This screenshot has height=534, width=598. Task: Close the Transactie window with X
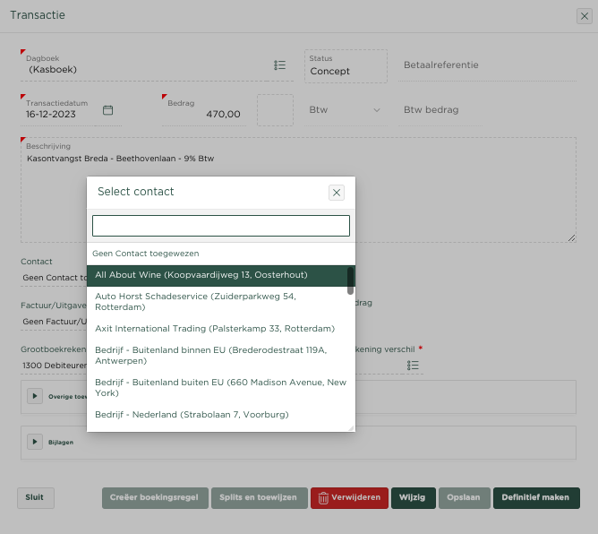point(584,15)
